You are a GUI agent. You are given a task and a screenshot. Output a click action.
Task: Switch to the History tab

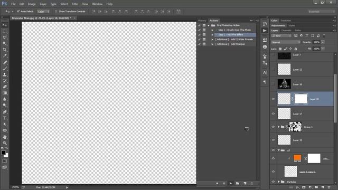(x=202, y=21)
